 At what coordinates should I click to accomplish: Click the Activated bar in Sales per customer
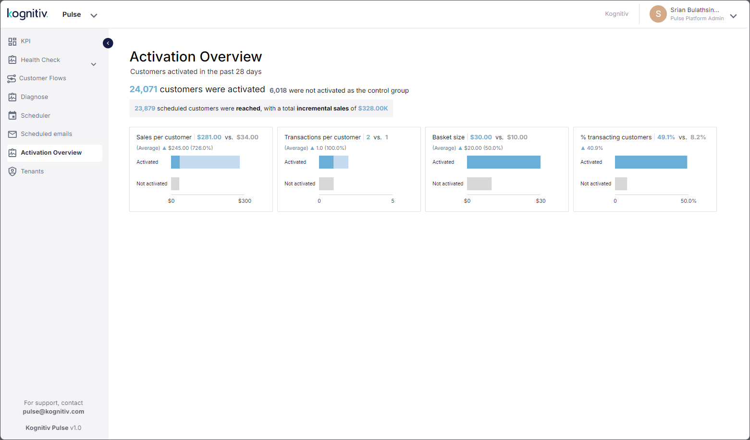(x=205, y=162)
